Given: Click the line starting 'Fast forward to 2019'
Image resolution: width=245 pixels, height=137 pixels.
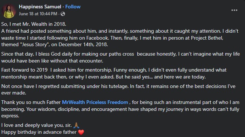Looking at the screenshot, I should tap(114, 70).
